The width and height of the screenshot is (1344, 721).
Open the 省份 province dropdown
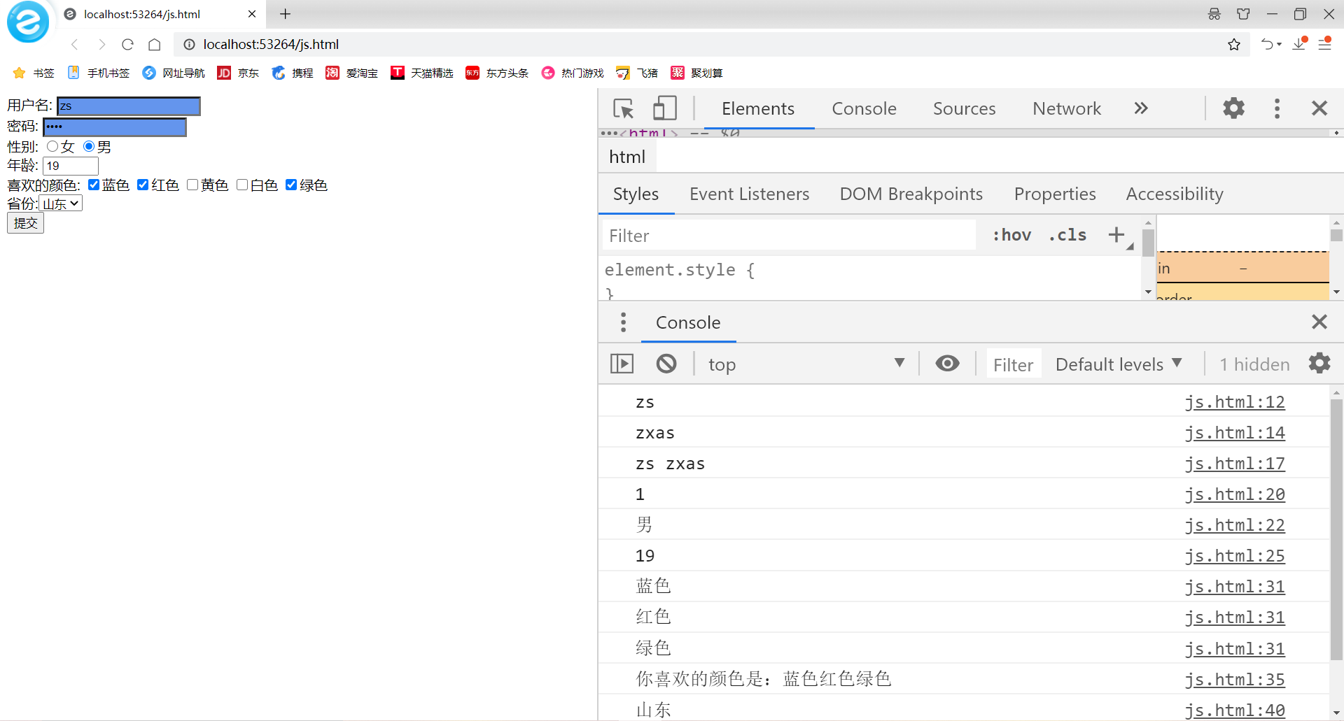click(x=60, y=203)
